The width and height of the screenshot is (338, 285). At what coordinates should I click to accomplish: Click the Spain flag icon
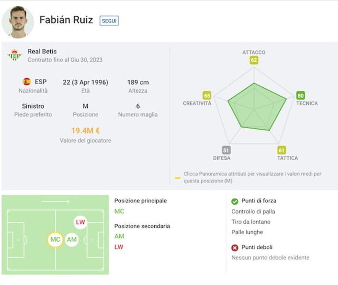[27, 82]
